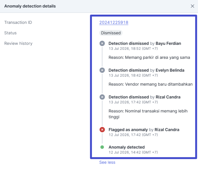198x171 pixels.
Task: Collapse review history with See less
Action: tap(107, 162)
